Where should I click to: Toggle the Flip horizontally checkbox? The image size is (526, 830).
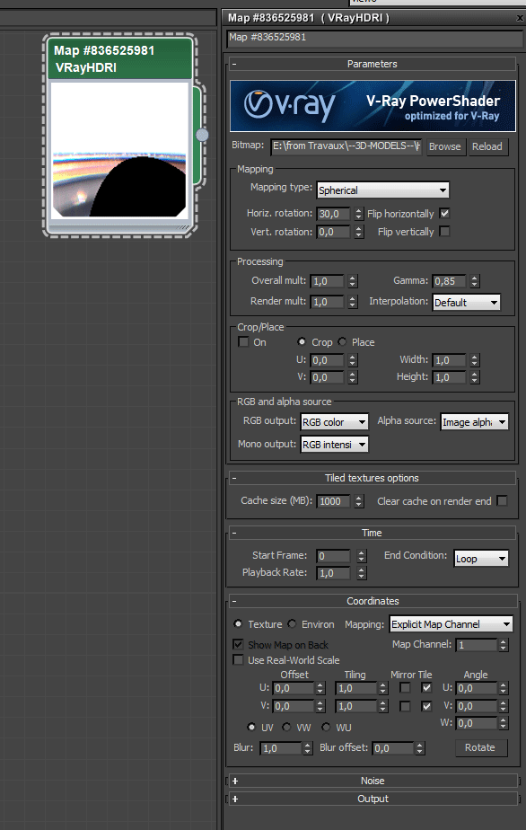tap(444, 213)
